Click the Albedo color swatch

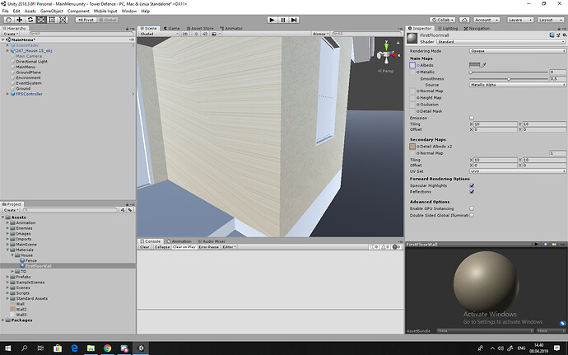[x=474, y=65]
